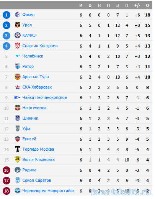Open the Нефтехимик team page link
155x199 pixels.
(x=34, y=108)
